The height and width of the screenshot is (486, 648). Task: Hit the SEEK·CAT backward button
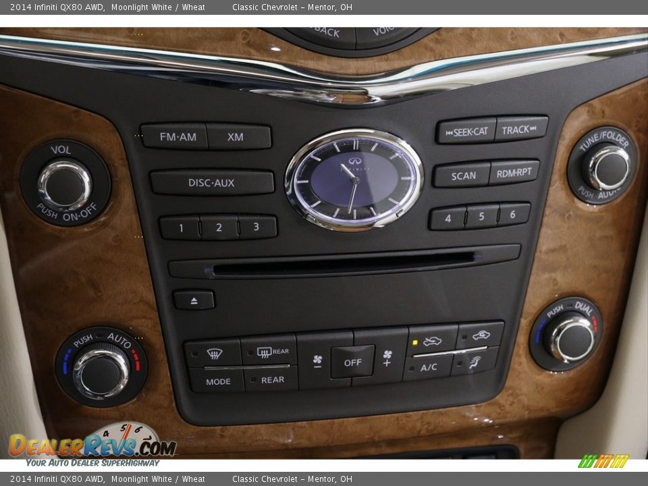pyautogui.click(x=466, y=132)
